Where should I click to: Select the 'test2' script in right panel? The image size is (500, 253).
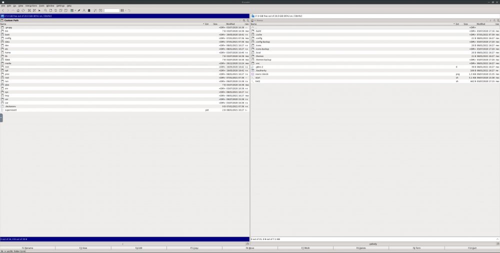tap(375, 81)
